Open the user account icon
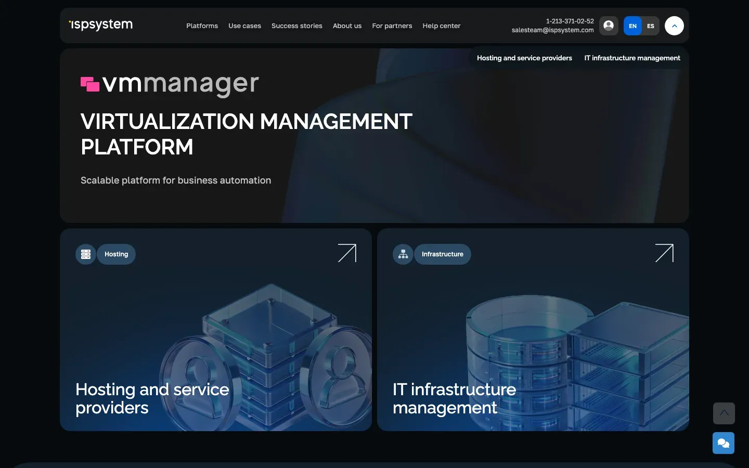 [609, 25]
